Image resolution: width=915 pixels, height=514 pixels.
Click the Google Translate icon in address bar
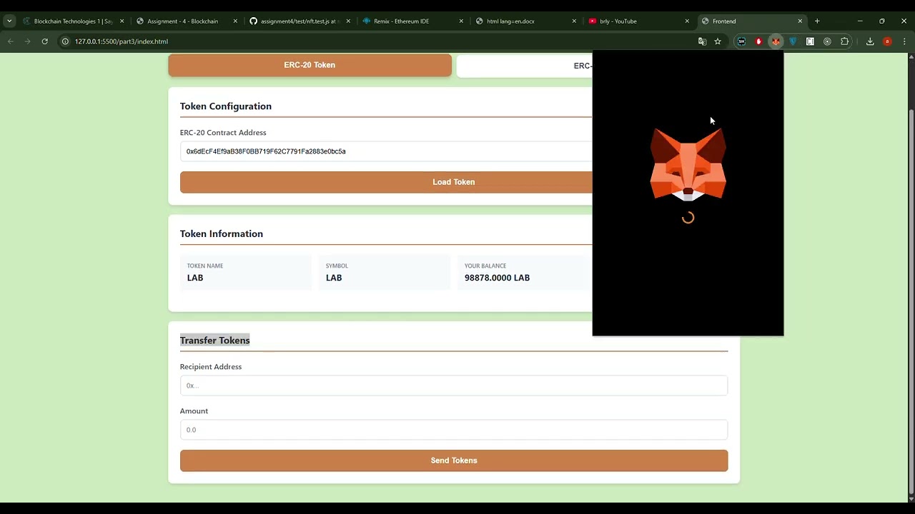click(x=702, y=41)
